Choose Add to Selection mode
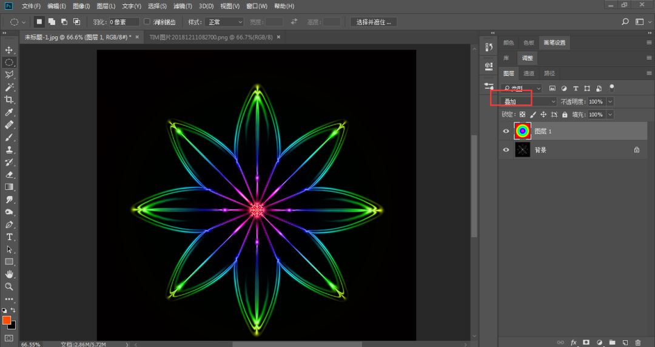Screen dimensions: 655x347 (52, 22)
